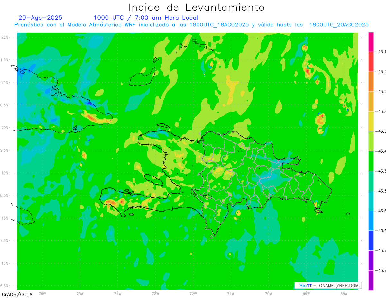Click the title 'Indice de Levantamiento'
The width and height of the screenshot is (386, 298).
point(196,7)
